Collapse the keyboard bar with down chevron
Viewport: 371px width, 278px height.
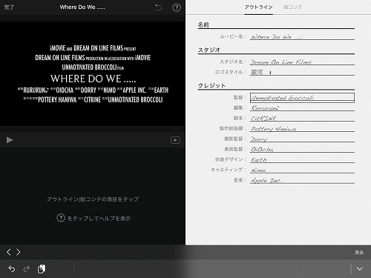pyautogui.click(x=360, y=269)
